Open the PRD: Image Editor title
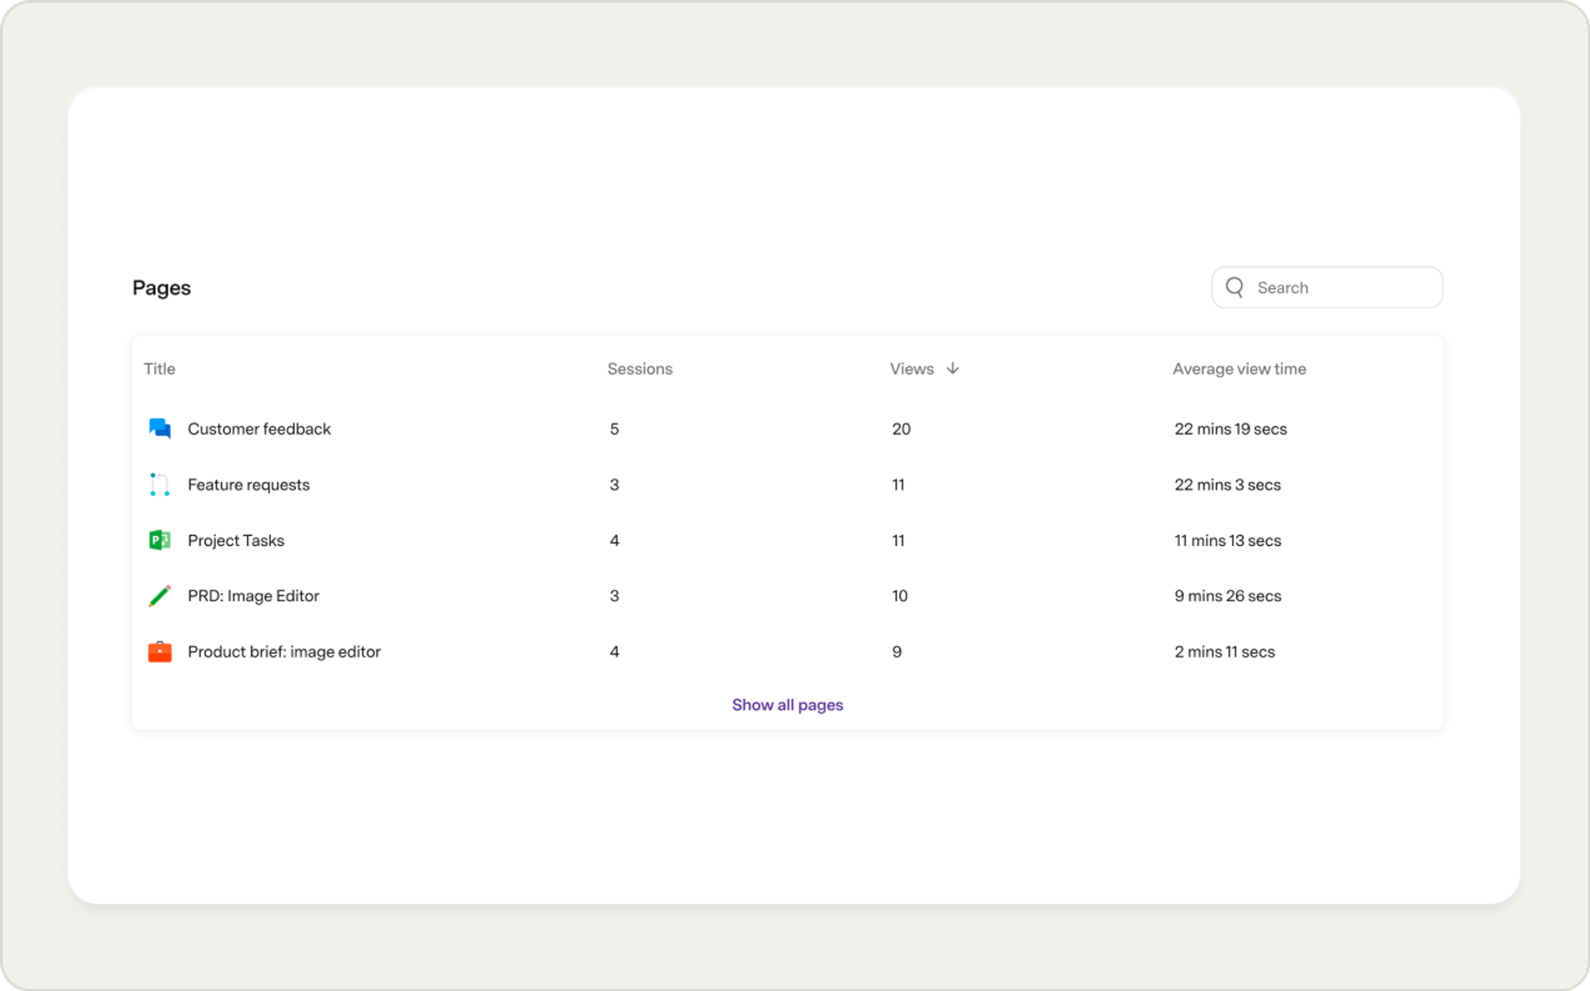The image size is (1590, 991). 254,596
